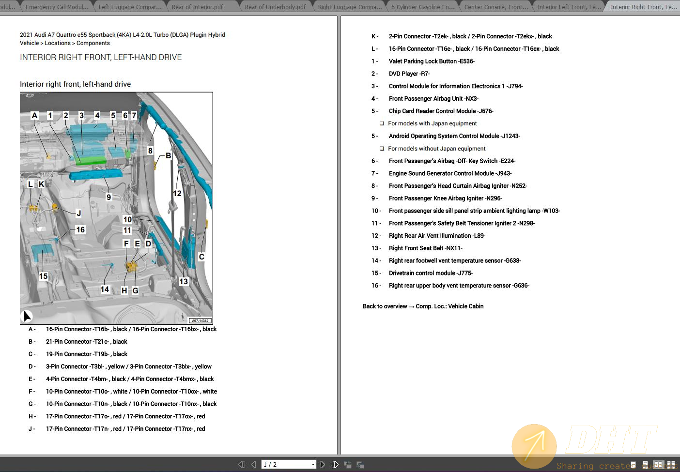Click 'Android Operating System Control Module -J1243-'

pyautogui.click(x=454, y=136)
